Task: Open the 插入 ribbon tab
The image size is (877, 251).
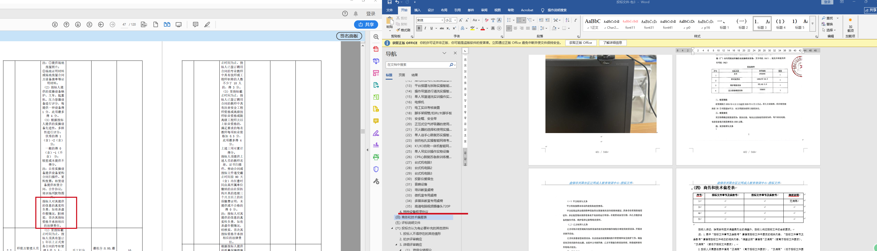Action: [x=417, y=10]
